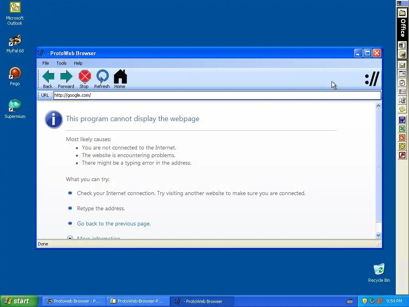Create New Task via clipboard check icon

point(402,83)
